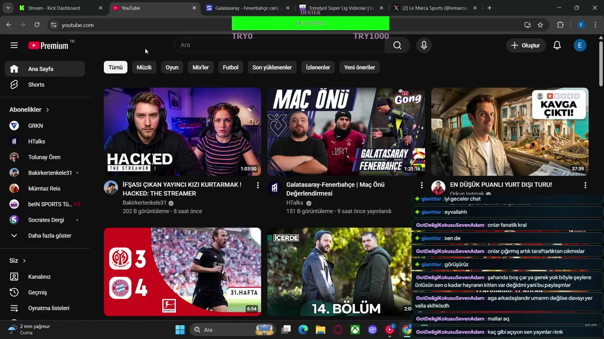Screen dimensions: 604x339
Task: Select the Oyun filter chip
Action: click(x=172, y=67)
